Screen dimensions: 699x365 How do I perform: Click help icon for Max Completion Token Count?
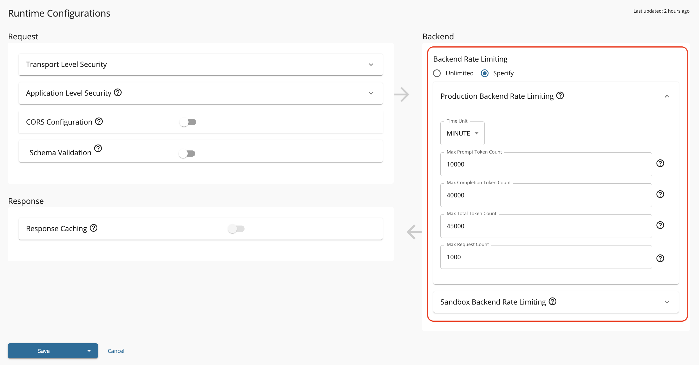tap(660, 194)
